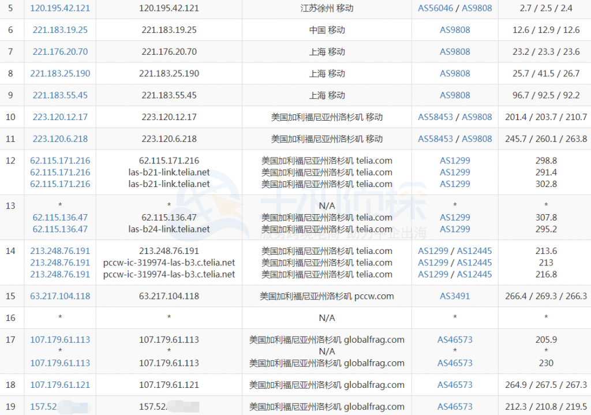Click the AS56046 link on hop 5
The width and height of the screenshot is (591, 415).
pyautogui.click(x=435, y=8)
